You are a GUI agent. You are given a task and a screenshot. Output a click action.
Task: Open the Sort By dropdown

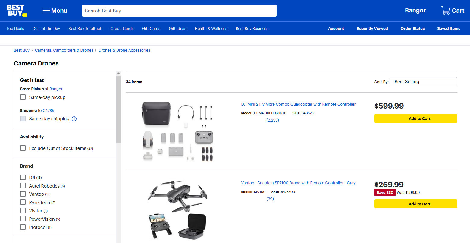[x=423, y=82]
